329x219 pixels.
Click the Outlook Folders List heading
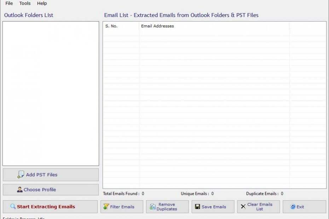29,15
